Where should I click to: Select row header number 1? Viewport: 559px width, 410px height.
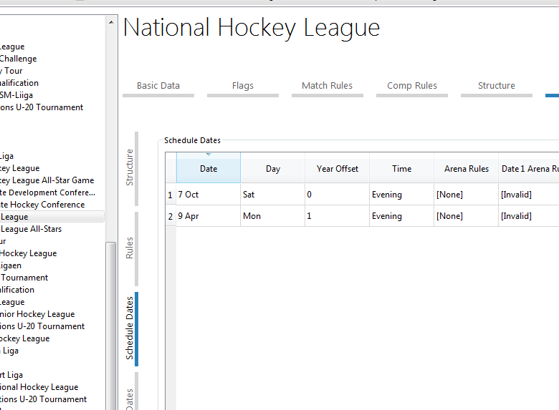coord(171,195)
